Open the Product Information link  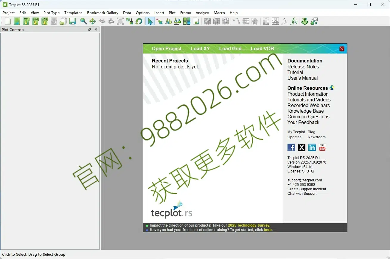(308, 94)
